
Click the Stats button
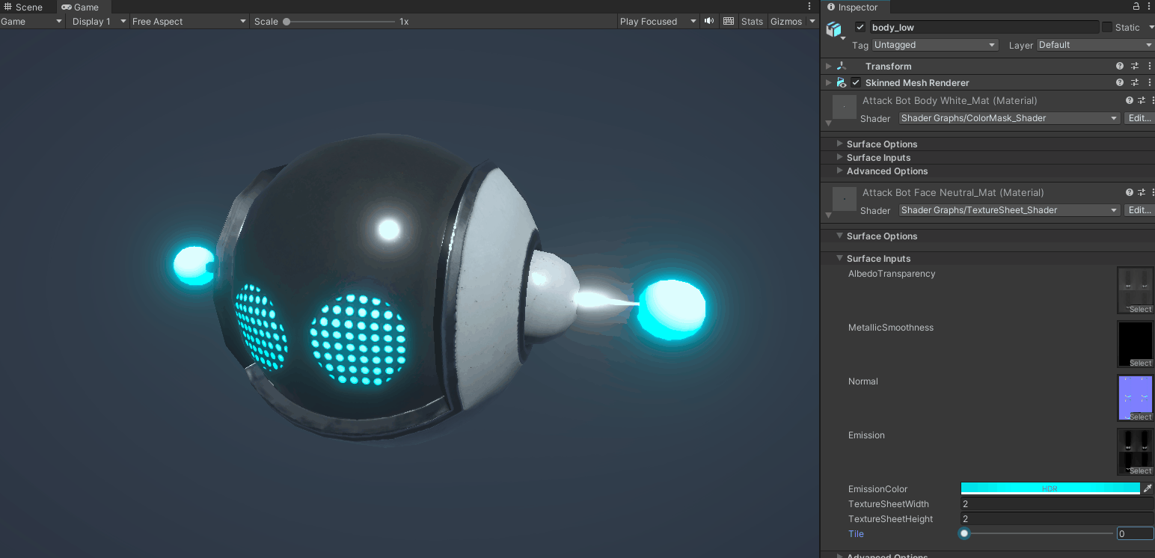point(752,21)
